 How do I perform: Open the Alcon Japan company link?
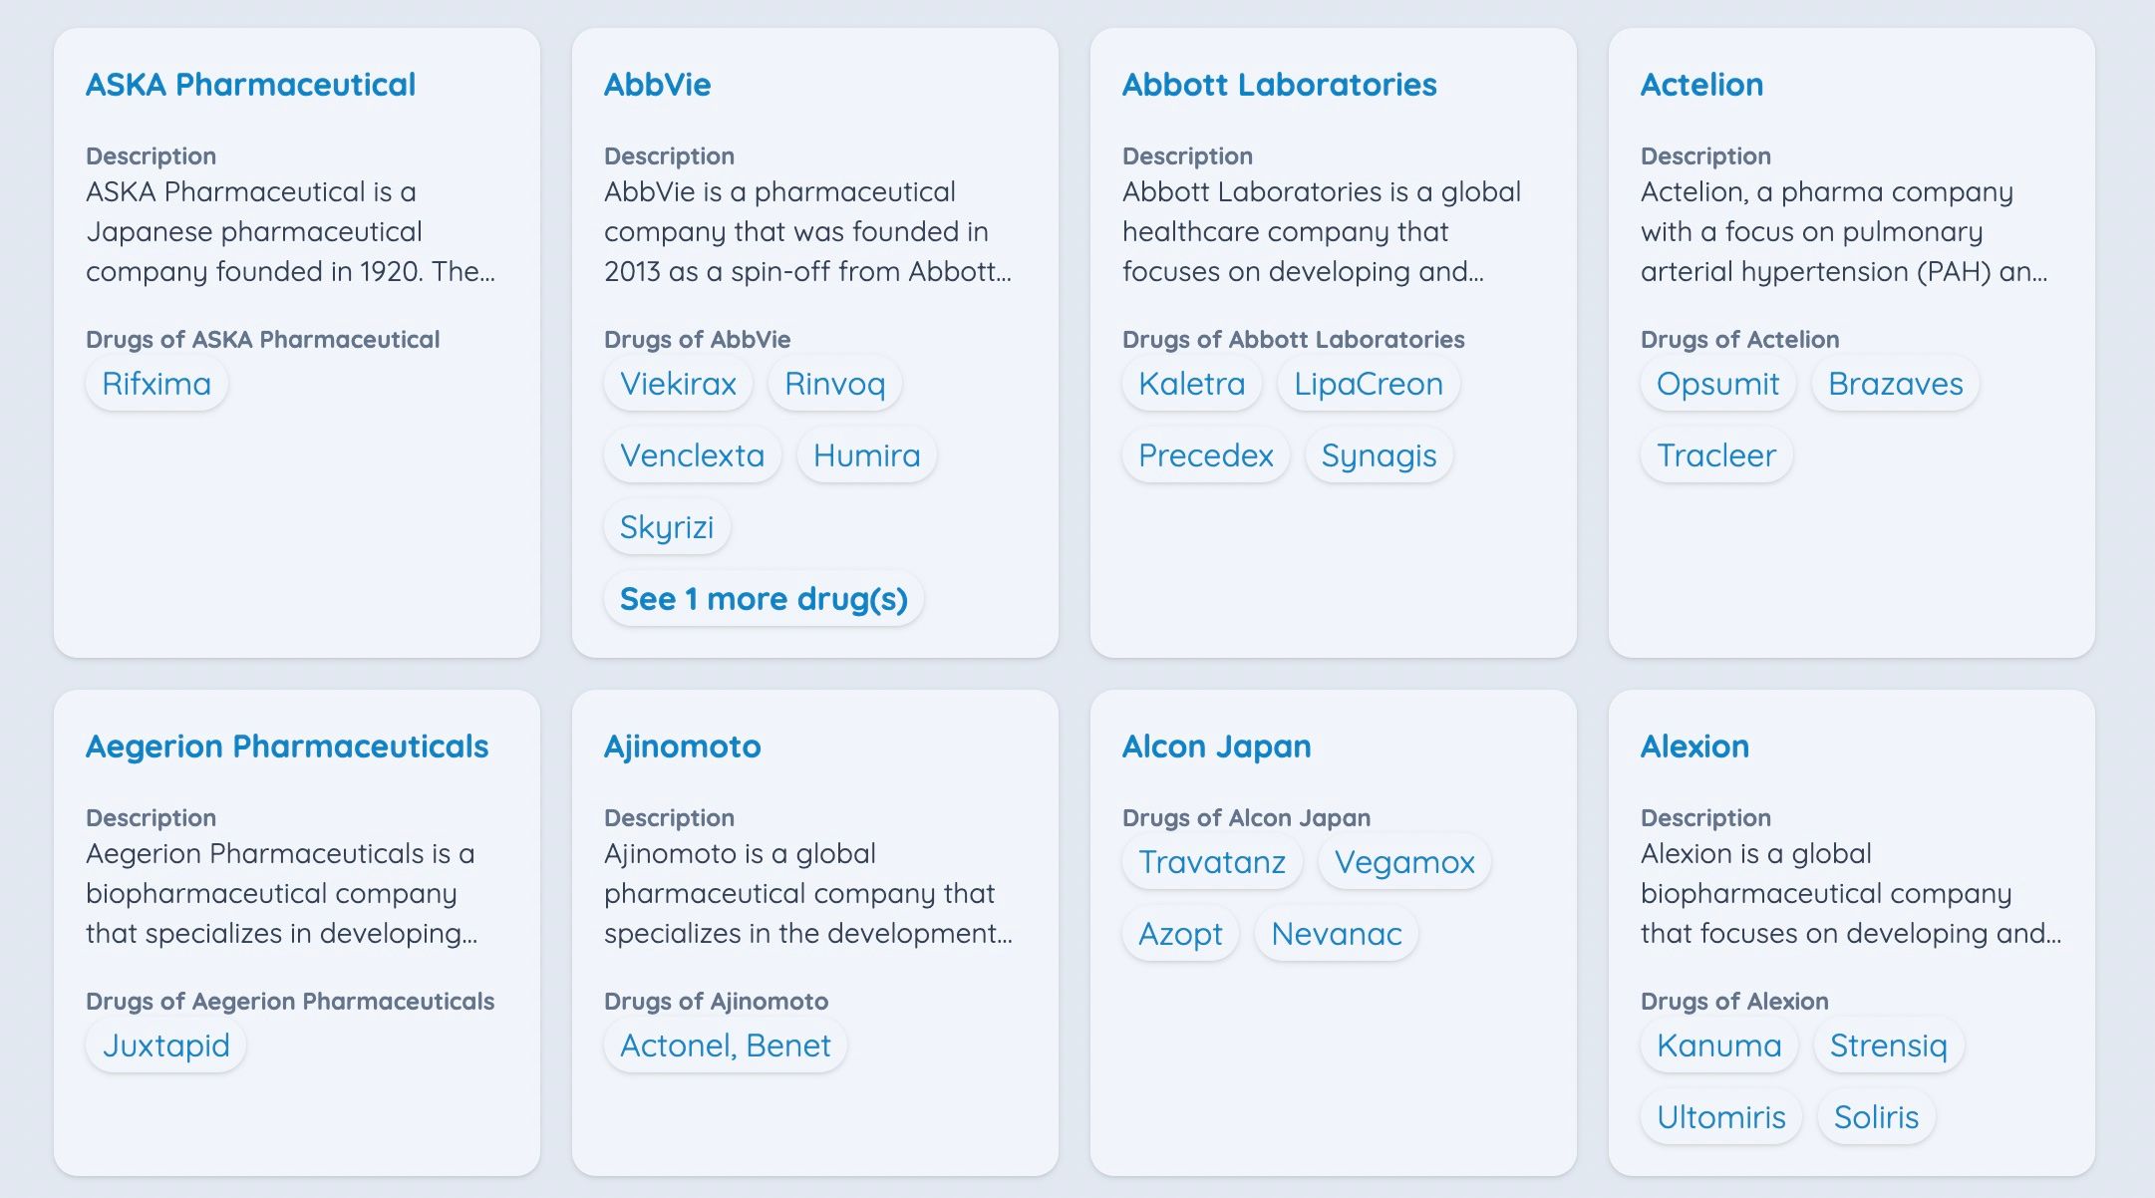(1216, 747)
